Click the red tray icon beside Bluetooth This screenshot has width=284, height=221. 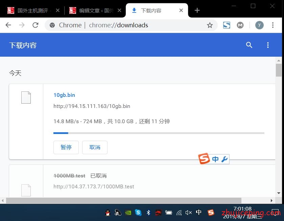click(158, 213)
